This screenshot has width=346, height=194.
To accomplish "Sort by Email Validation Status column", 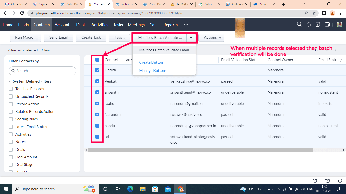I will (x=240, y=60).
